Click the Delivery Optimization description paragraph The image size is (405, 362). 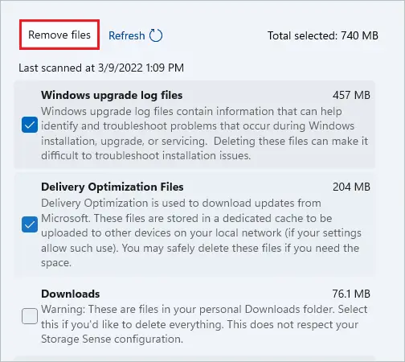tap(202, 232)
